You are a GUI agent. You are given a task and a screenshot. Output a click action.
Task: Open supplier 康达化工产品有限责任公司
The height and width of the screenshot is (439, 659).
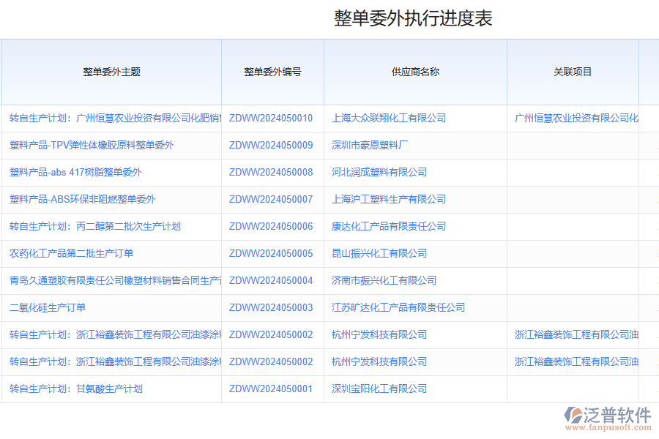[390, 226]
